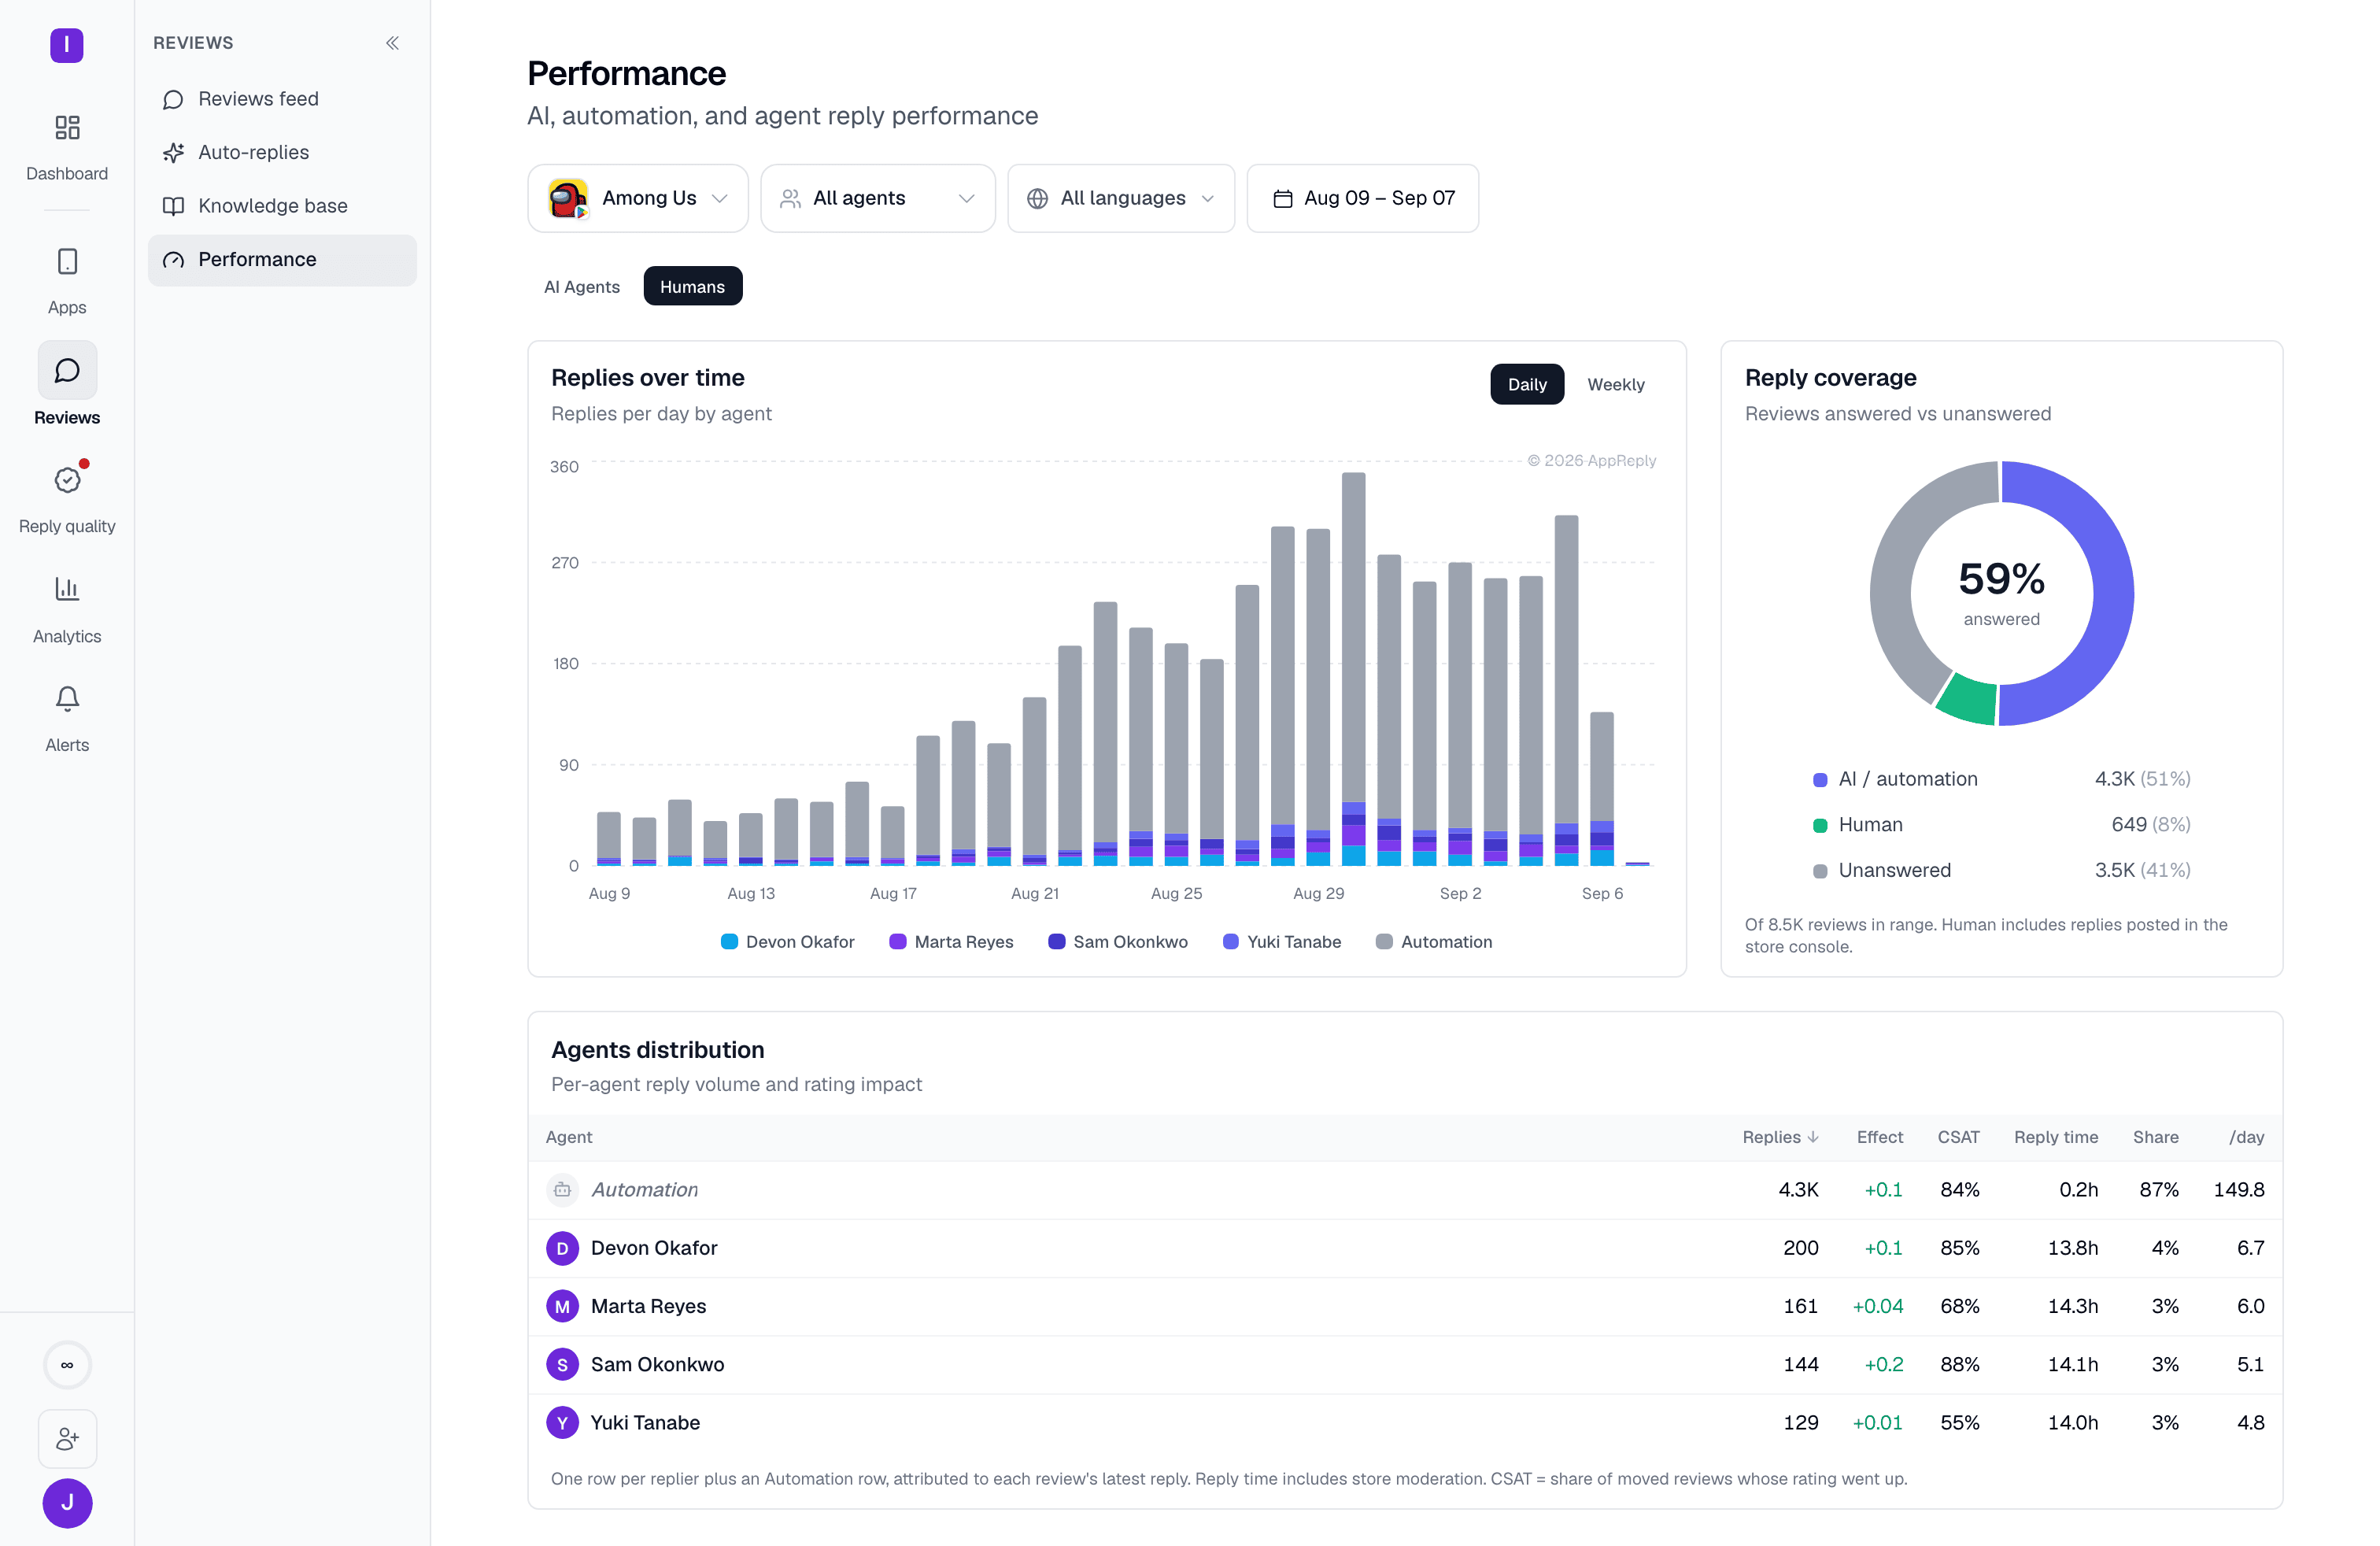Screen dimensions: 2380x1546
Task: Click the 149.8 per day value
Action: click(2239, 1190)
